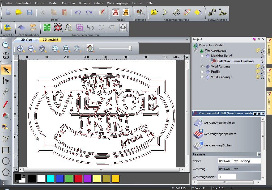Select the node editing tool

6,81
